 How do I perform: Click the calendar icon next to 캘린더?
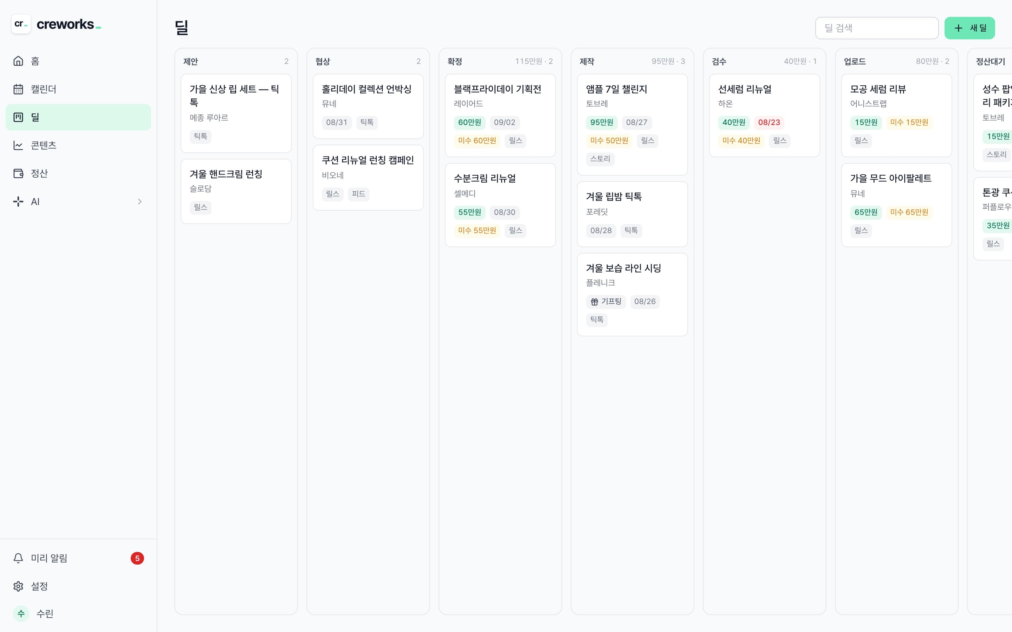pyautogui.click(x=18, y=89)
